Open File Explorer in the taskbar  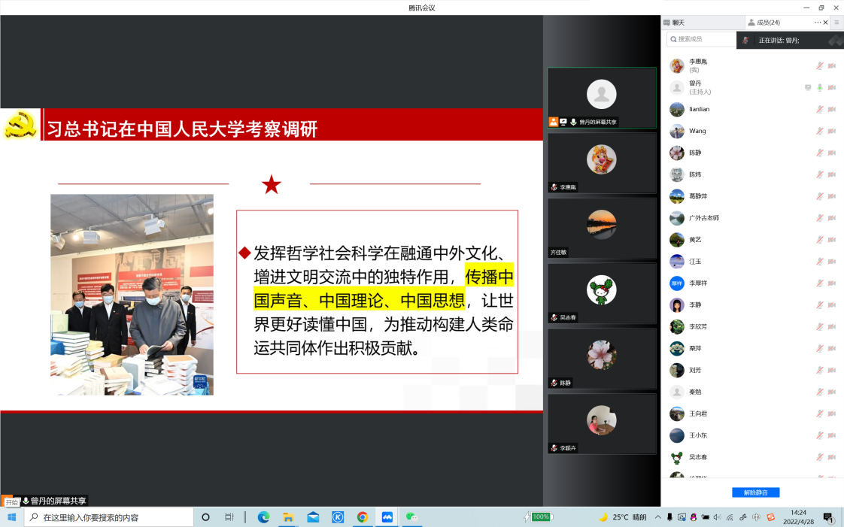[288, 517]
